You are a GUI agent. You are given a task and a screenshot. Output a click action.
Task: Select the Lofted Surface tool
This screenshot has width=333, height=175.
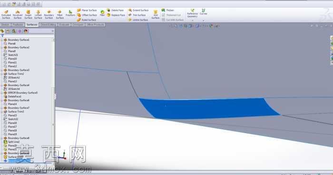(38, 14)
